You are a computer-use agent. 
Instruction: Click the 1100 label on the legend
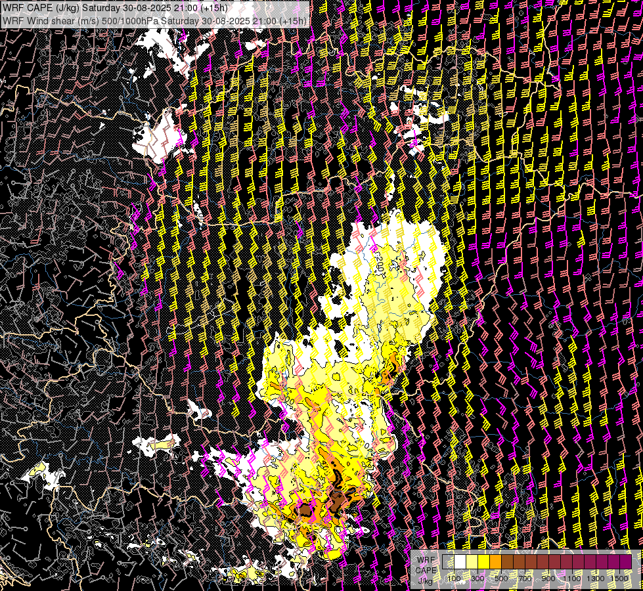coord(571,579)
